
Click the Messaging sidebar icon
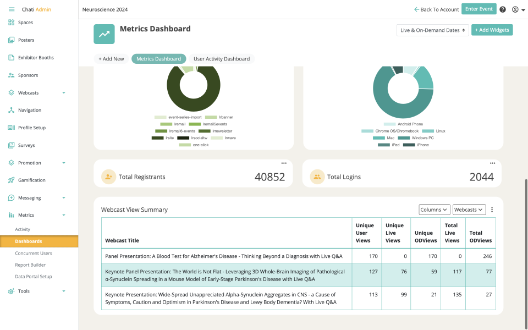coord(12,197)
